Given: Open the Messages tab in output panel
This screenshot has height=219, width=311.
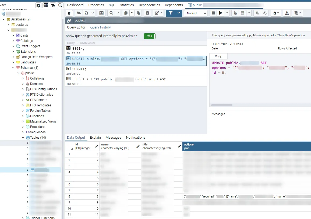Looking at the screenshot, I should click(x=113, y=137).
